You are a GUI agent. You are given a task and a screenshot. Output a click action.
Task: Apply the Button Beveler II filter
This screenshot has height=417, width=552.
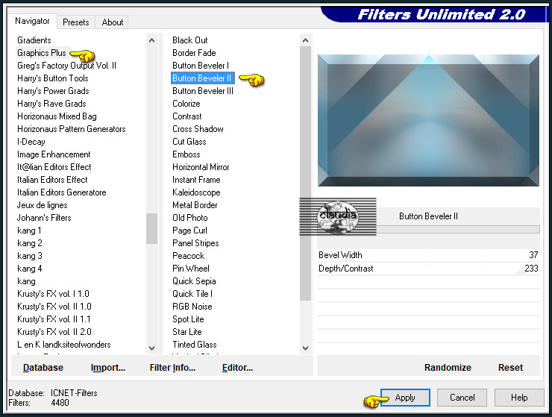405,398
